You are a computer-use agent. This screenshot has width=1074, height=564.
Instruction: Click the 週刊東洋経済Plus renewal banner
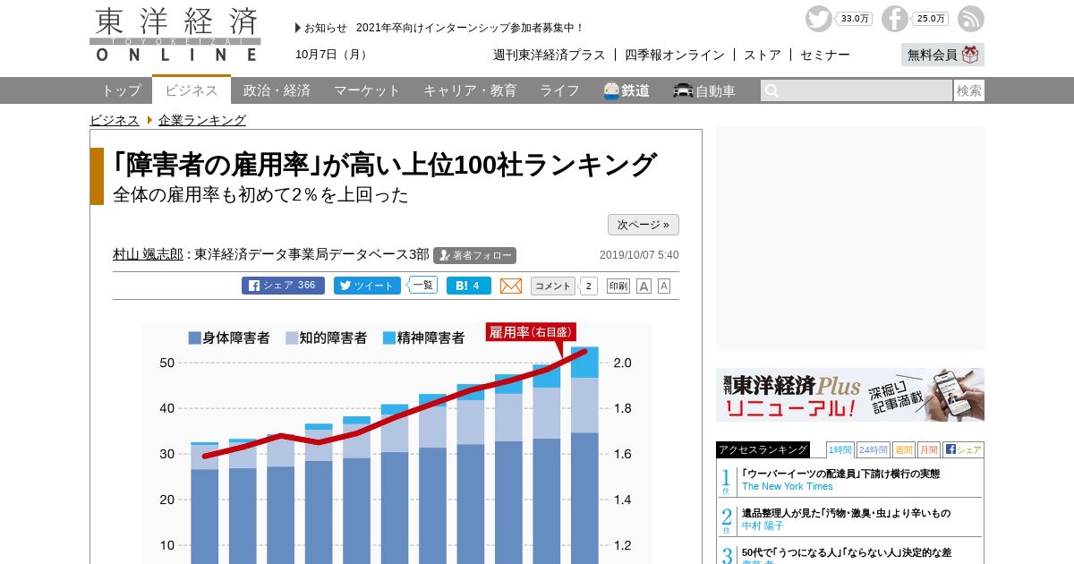point(850,395)
